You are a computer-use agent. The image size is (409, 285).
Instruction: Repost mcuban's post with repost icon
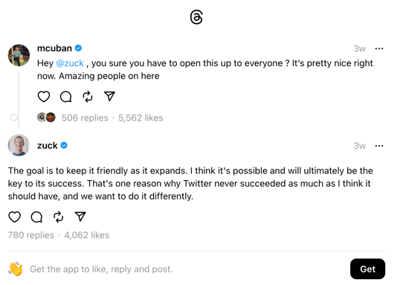(x=88, y=97)
